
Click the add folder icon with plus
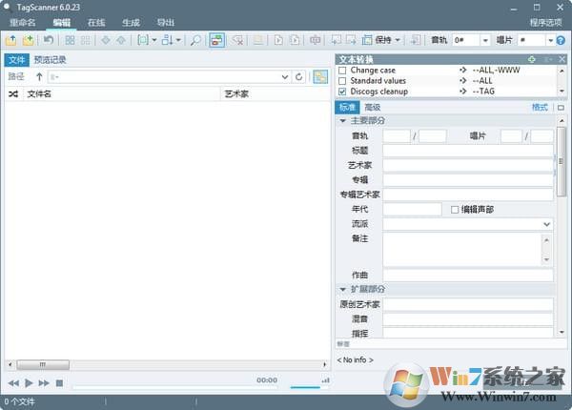tap(29, 40)
